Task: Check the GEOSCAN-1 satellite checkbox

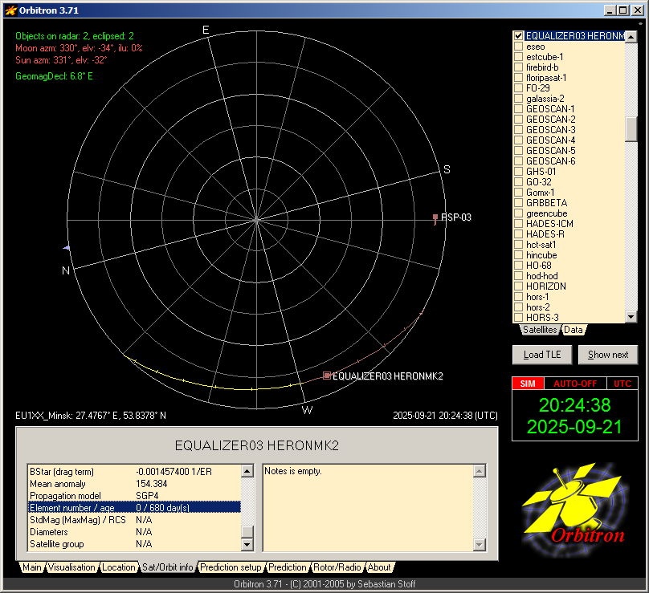Action: click(x=519, y=109)
